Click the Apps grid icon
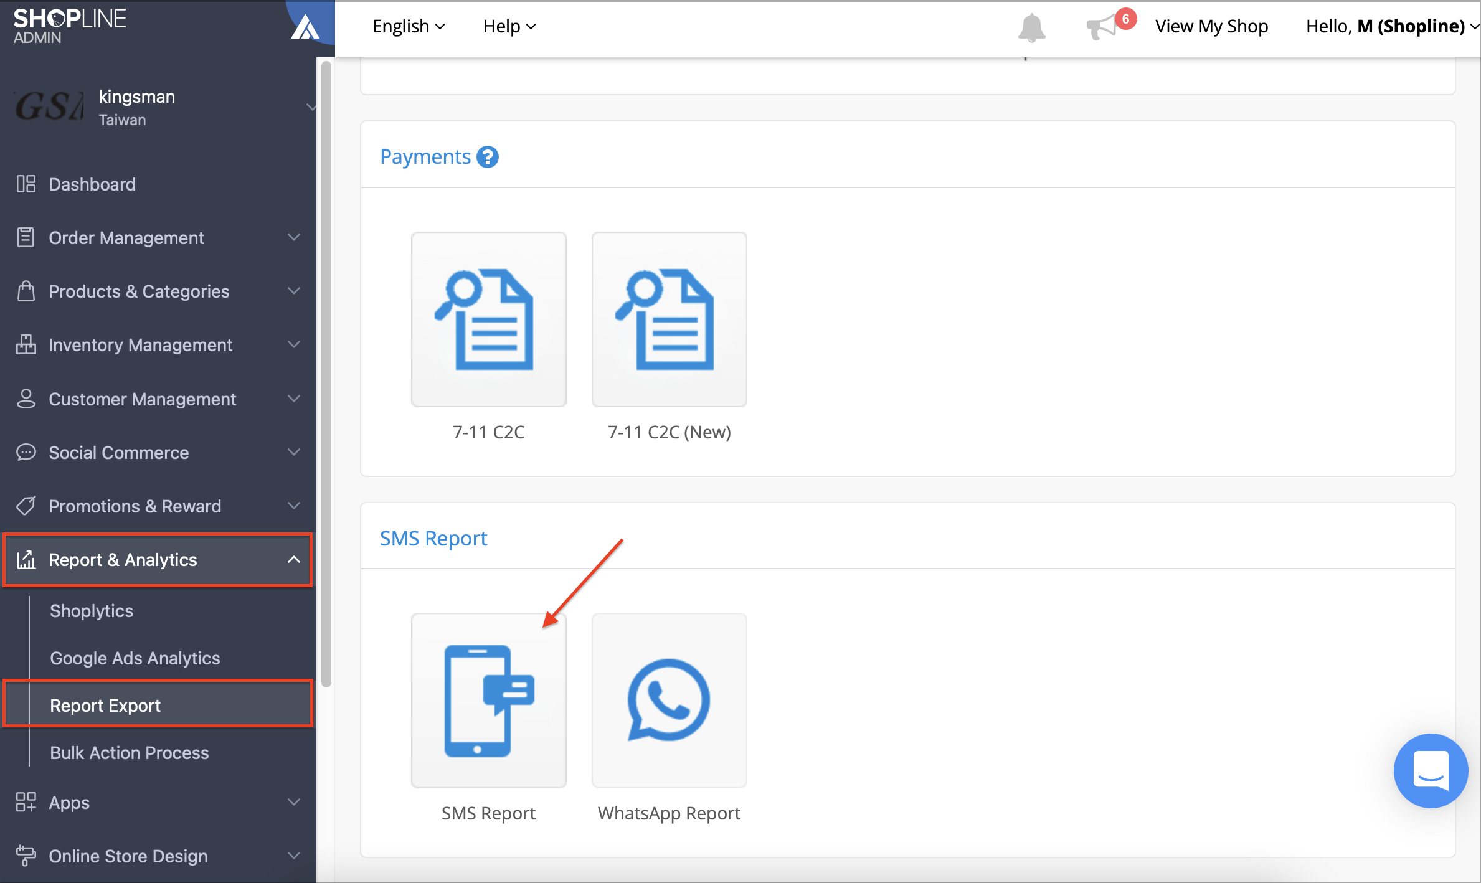 26,802
